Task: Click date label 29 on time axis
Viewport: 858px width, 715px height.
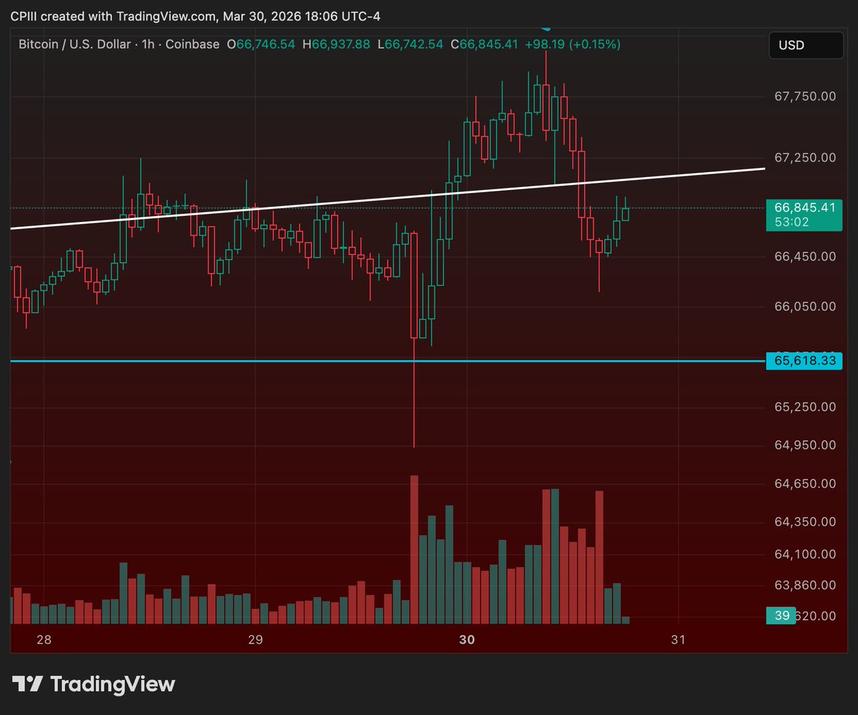Action: (x=255, y=640)
